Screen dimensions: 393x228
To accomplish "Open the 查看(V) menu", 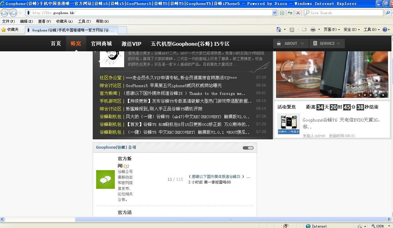I will click(44, 21).
